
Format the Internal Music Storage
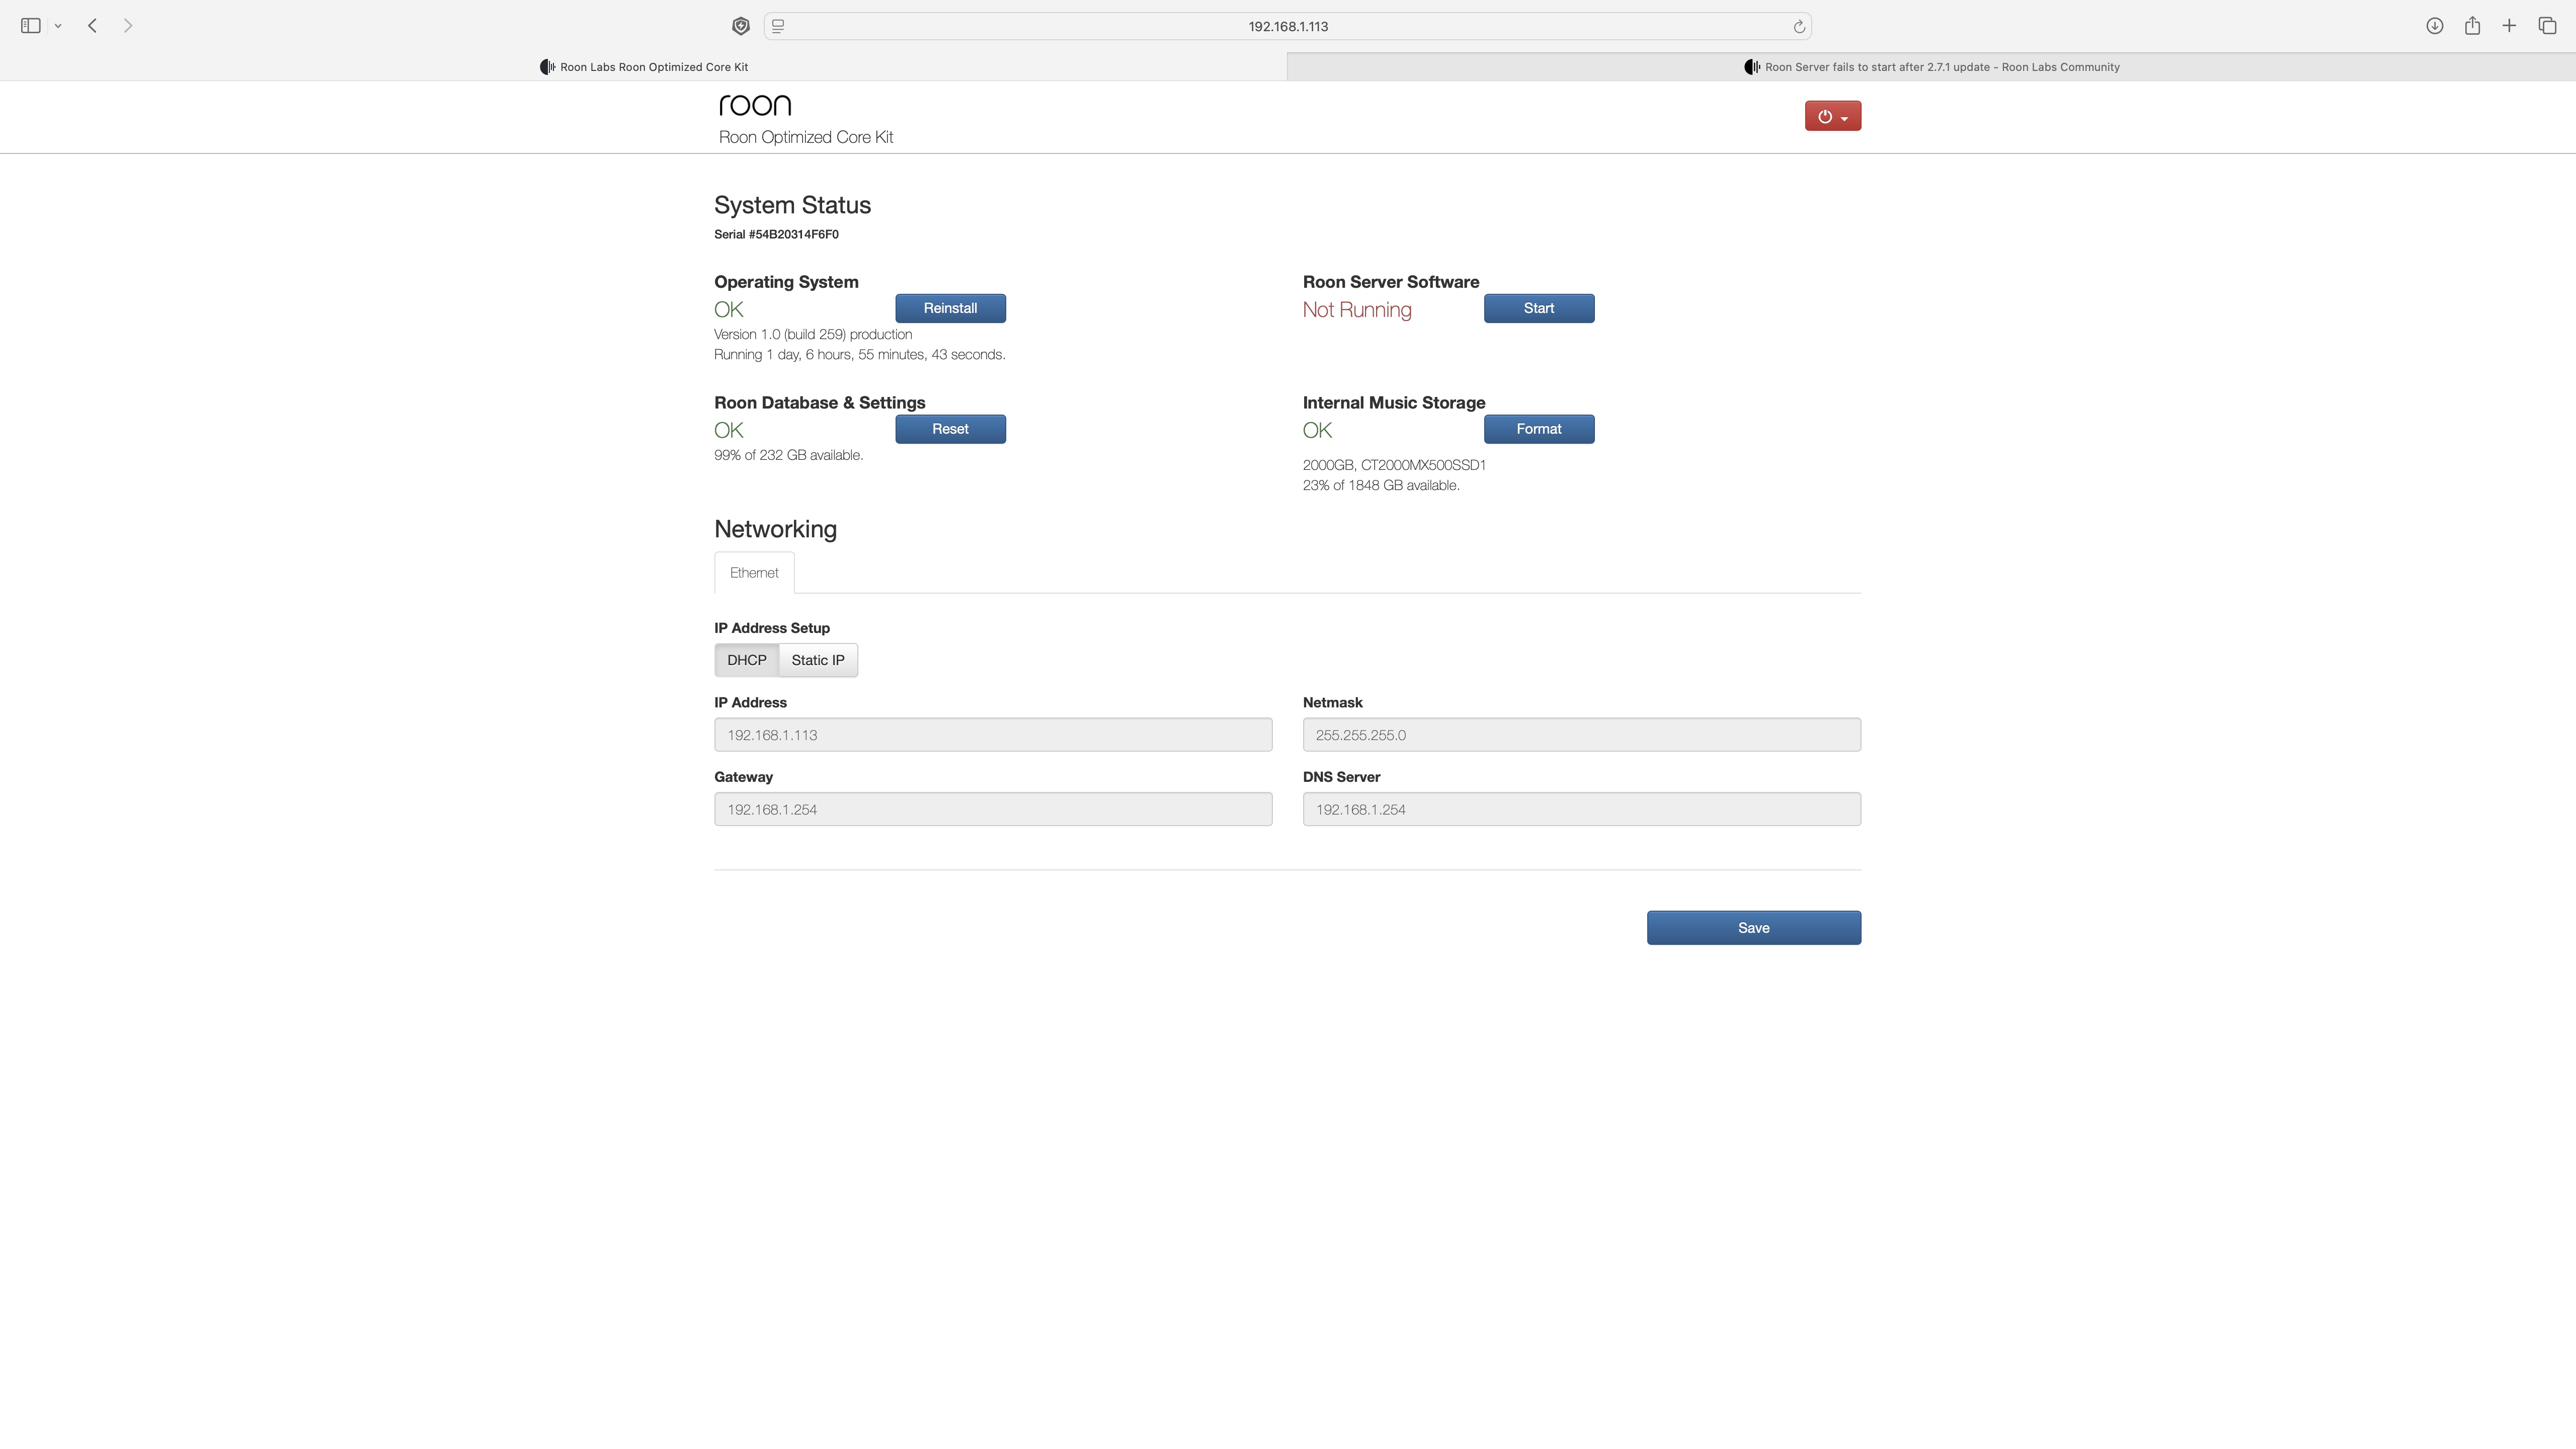point(1538,429)
